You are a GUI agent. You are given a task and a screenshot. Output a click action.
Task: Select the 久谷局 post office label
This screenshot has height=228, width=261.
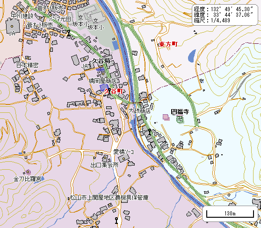[101, 61]
